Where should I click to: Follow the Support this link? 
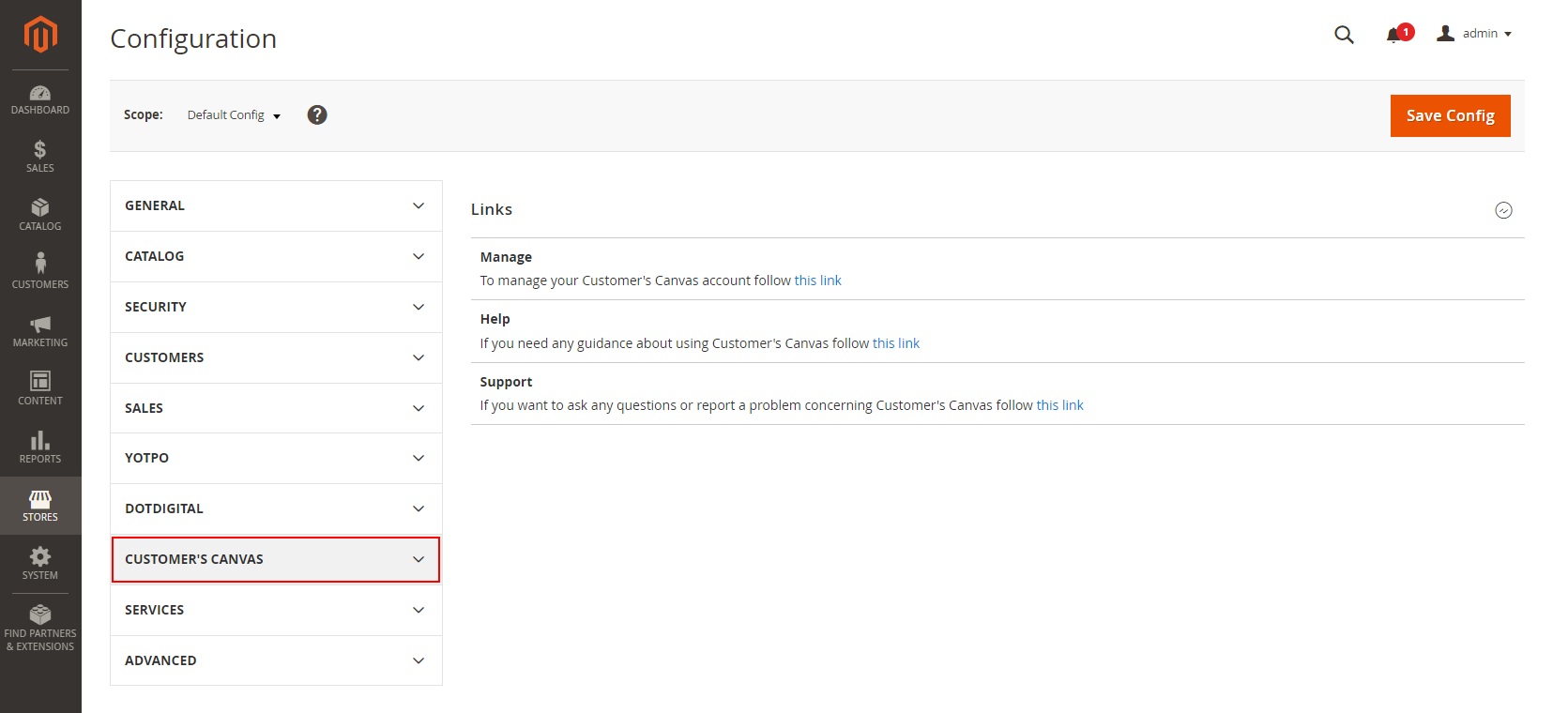click(x=1060, y=405)
